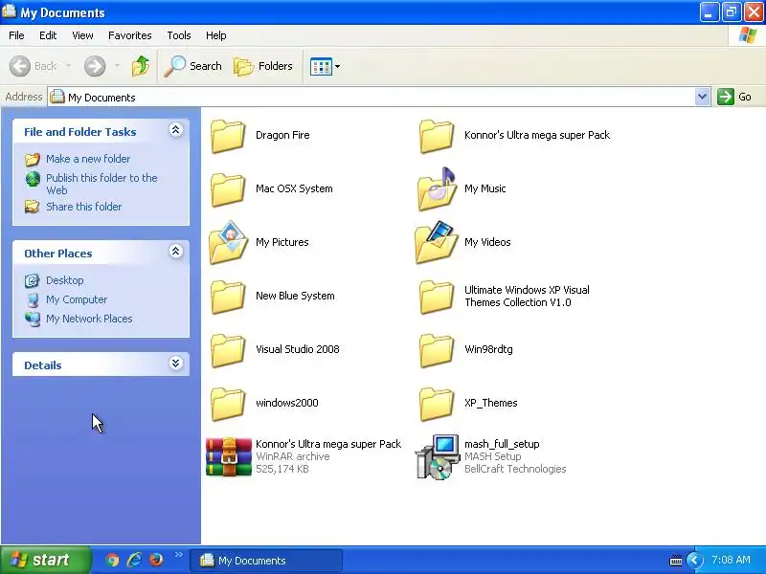This screenshot has width=766, height=574.
Task: Select the XP_Themes folder icon
Action: click(x=437, y=404)
